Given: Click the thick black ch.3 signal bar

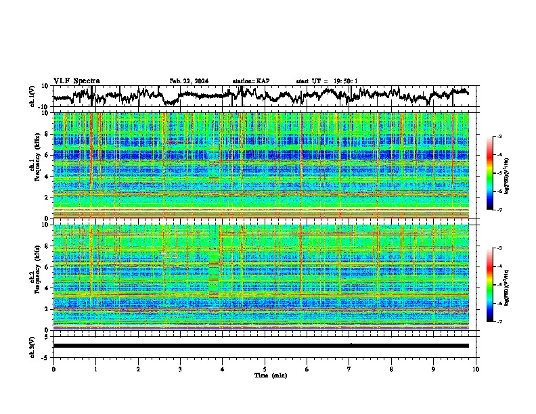Looking at the screenshot, I should 261,346.
